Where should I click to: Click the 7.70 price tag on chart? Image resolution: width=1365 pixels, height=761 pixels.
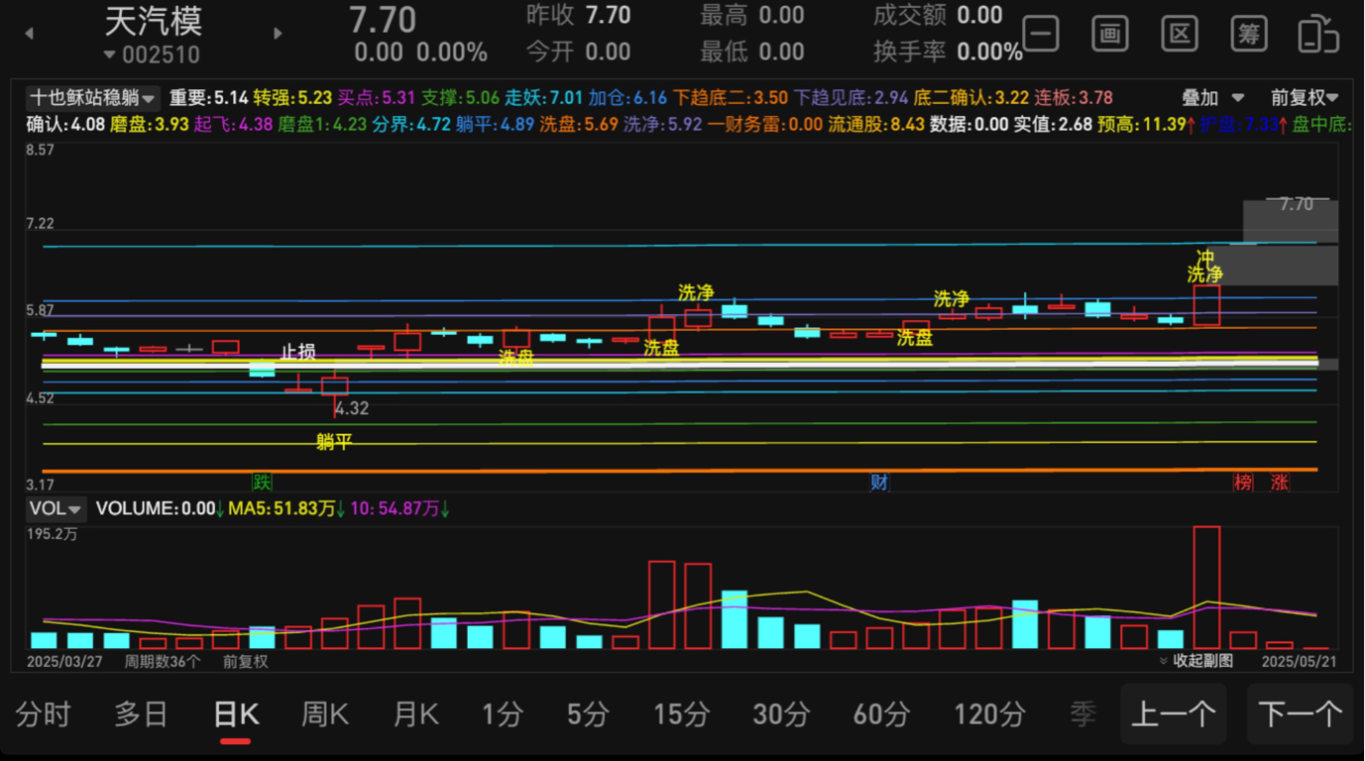(1296, 204)
